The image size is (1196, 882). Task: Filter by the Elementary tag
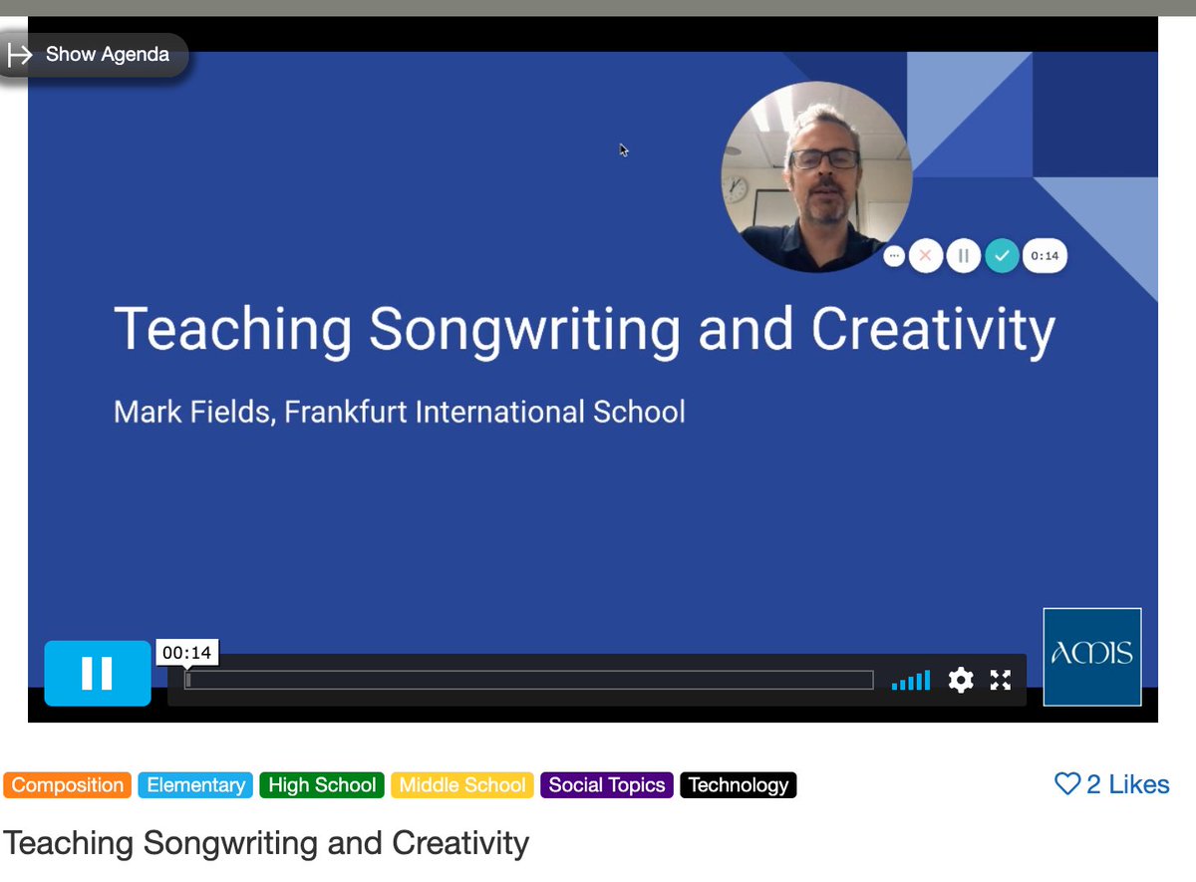point(195,785)
